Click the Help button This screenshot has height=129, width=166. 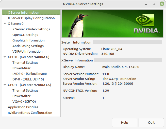click(x=125, y=123)
